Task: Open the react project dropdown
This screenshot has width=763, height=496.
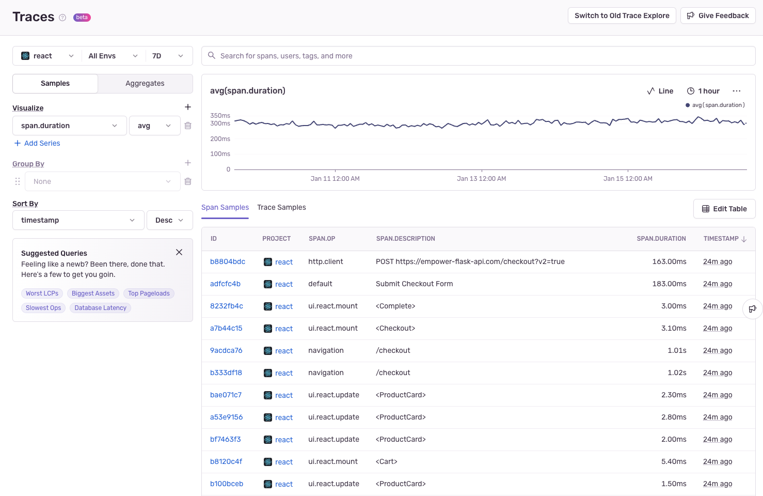Action: pos(47,56)
